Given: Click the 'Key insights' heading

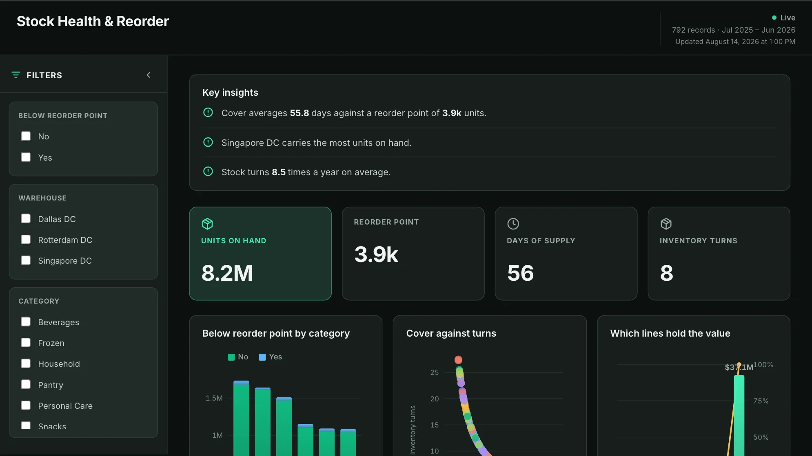Looking at the screenshot, I should [230, 93].
